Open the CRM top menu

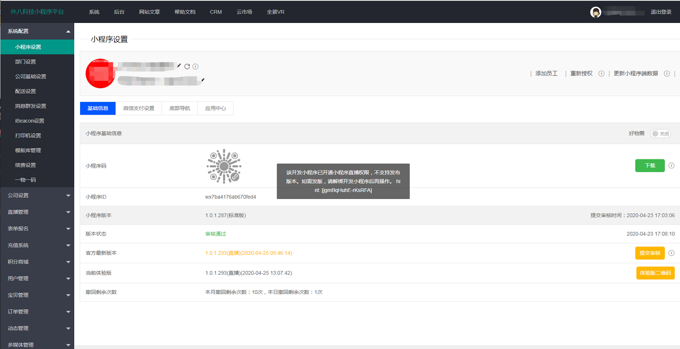[216, 12]
